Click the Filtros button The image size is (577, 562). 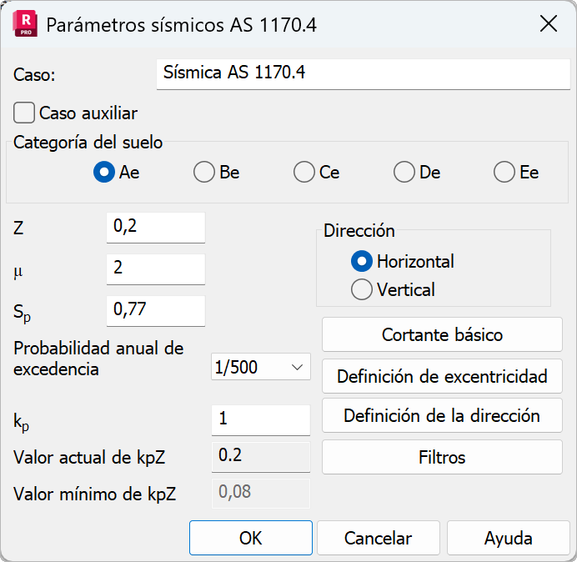[442, 457]
